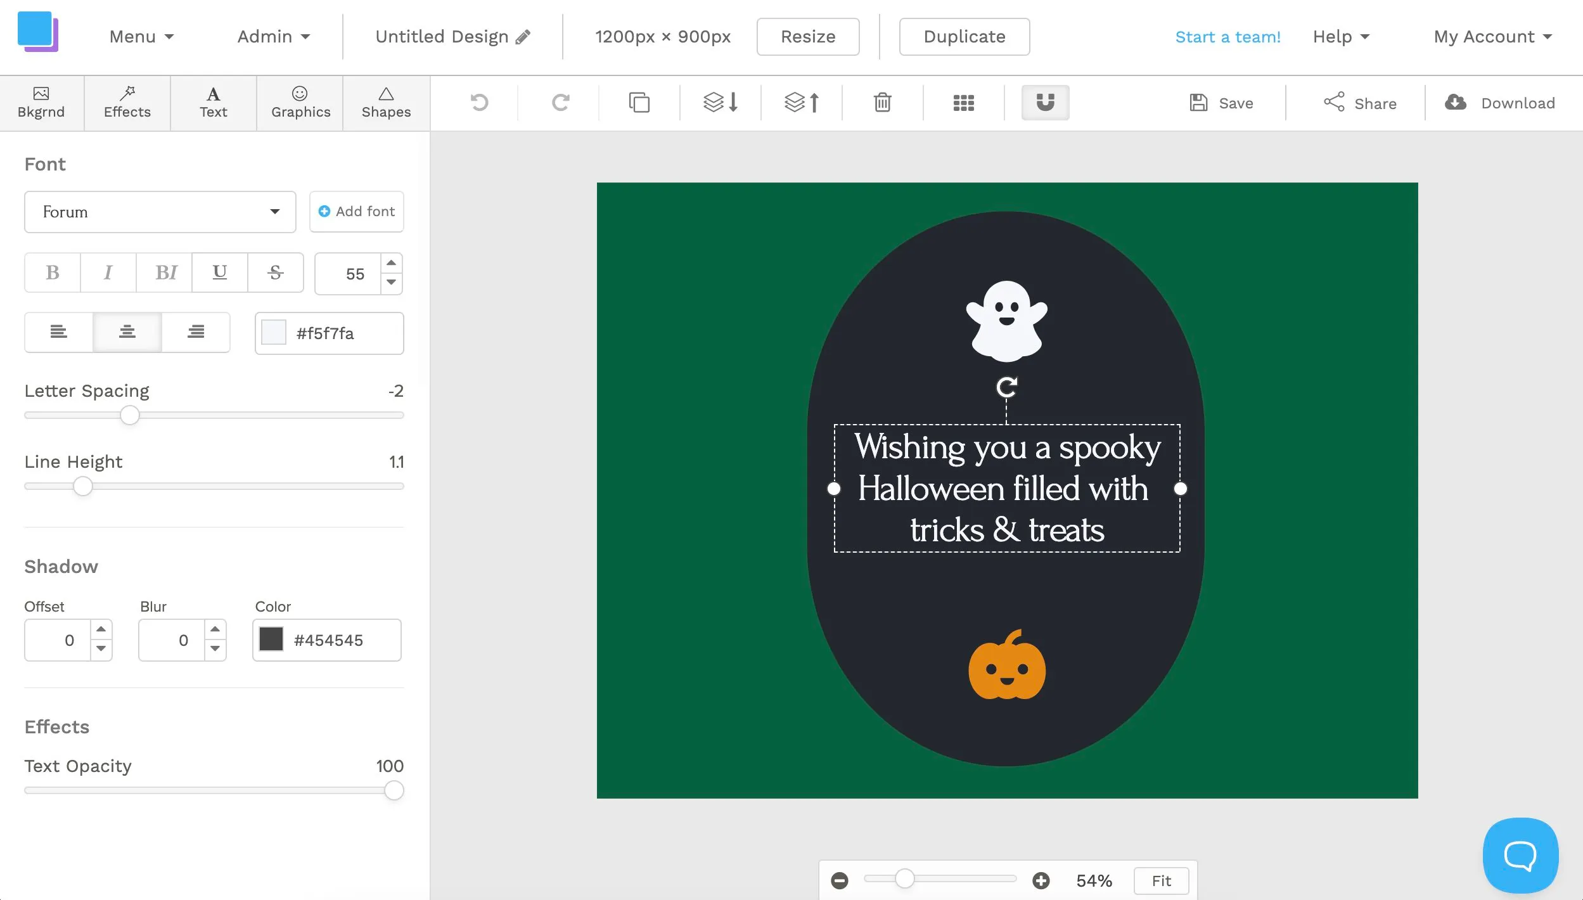Click the copy layer icon

pos(639,102)
